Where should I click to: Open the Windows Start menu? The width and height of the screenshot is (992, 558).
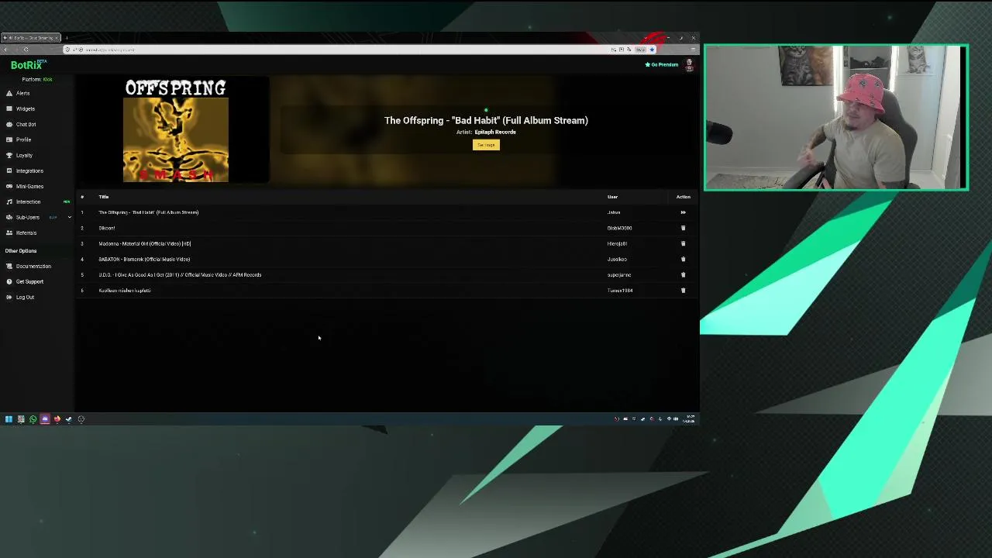click(x=9, y=419)
